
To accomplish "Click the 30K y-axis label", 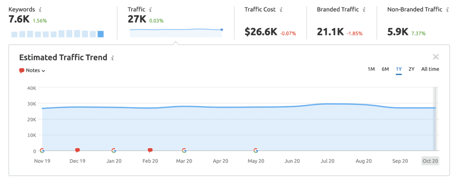I will coord(31,104).
